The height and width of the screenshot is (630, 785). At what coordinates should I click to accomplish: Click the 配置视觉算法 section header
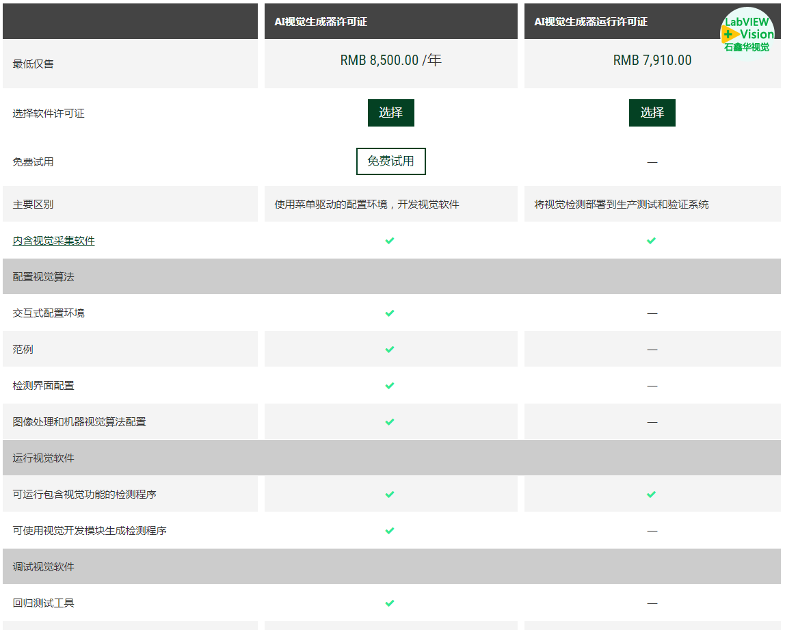coord(43,277)
